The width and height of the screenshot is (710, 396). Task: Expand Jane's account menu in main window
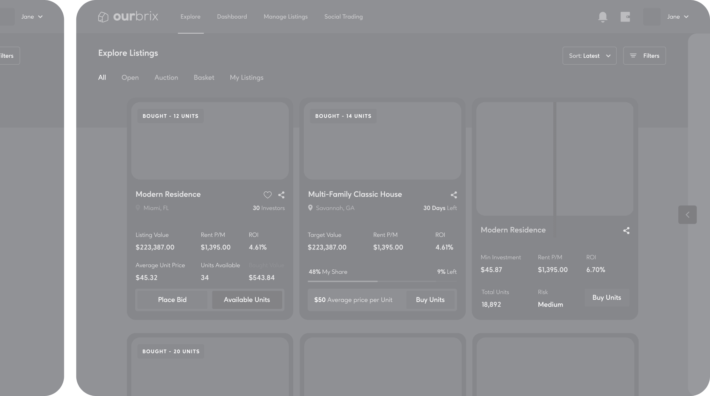[x=686, y=17]
